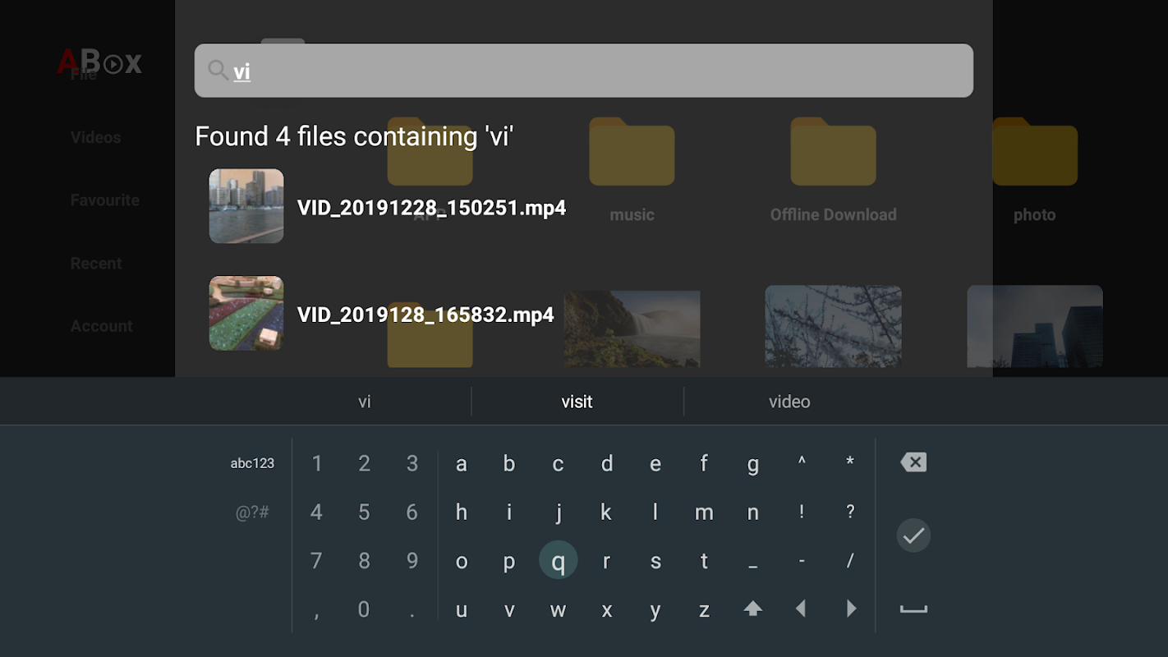Tap the space bar key
This screenshot has width=1168, height=657.
coord(913,609)
